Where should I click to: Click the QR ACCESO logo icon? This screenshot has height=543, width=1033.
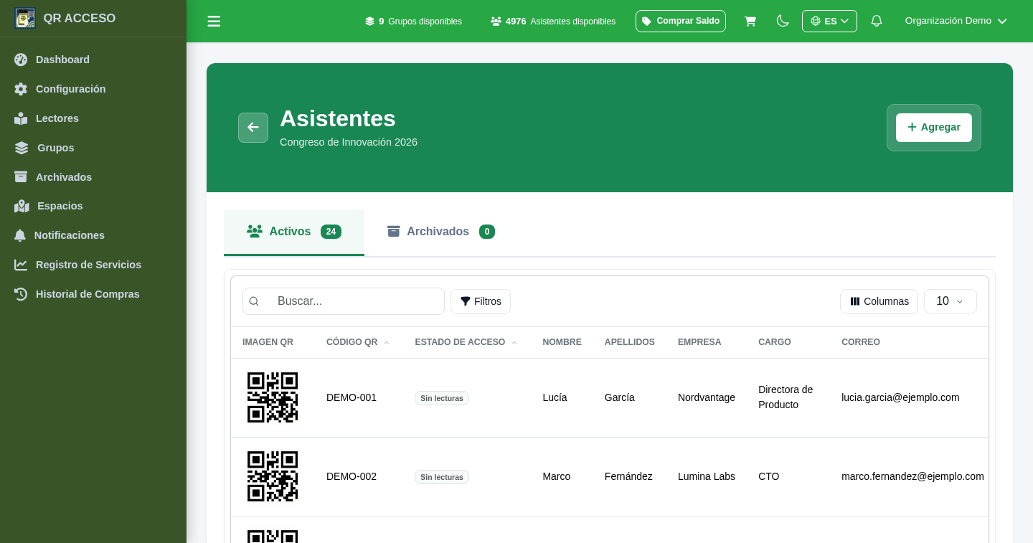pos(25,18)
